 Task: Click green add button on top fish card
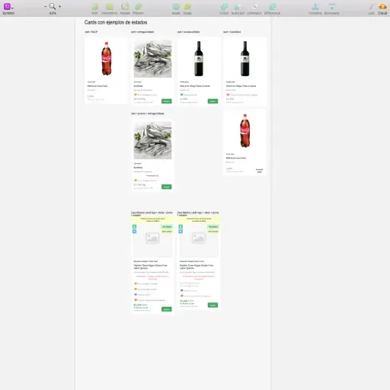167,101
